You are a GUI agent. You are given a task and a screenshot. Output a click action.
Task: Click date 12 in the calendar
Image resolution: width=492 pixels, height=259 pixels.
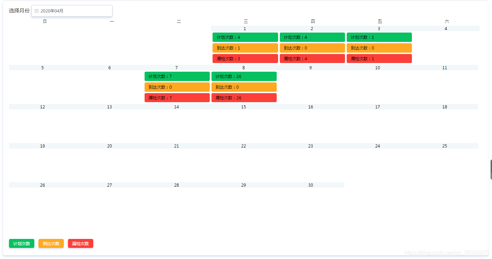[43, 107]
